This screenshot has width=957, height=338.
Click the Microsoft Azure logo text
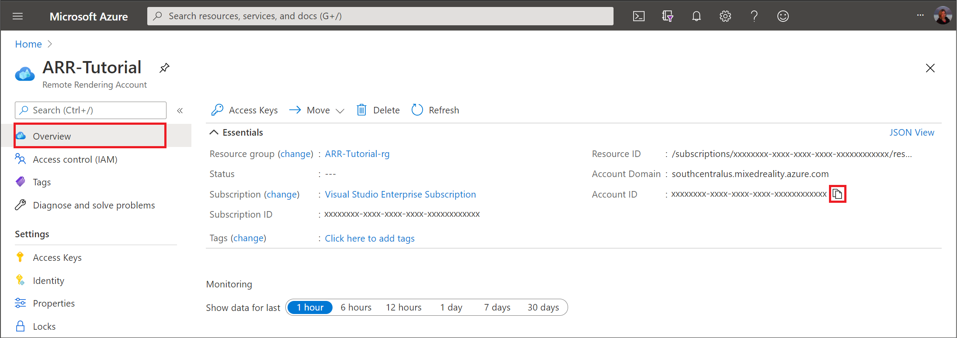pyautogui.click(x=89, y=17)
